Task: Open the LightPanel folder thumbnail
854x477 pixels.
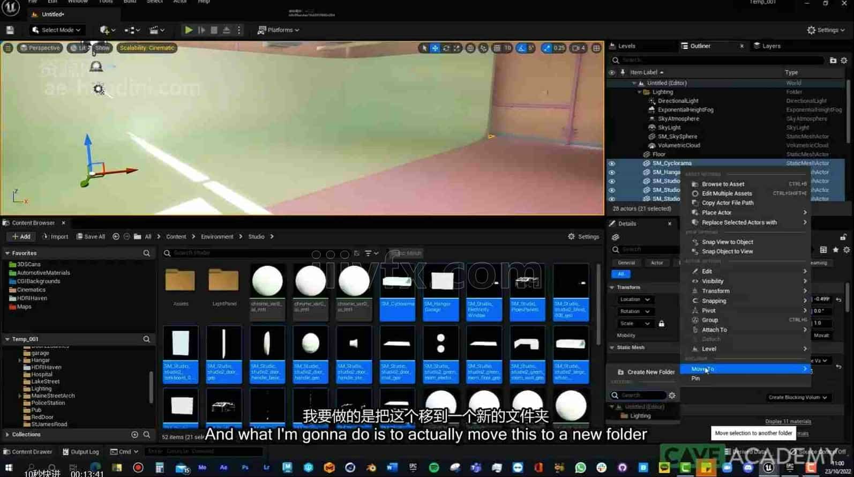Action: (224, 287)
